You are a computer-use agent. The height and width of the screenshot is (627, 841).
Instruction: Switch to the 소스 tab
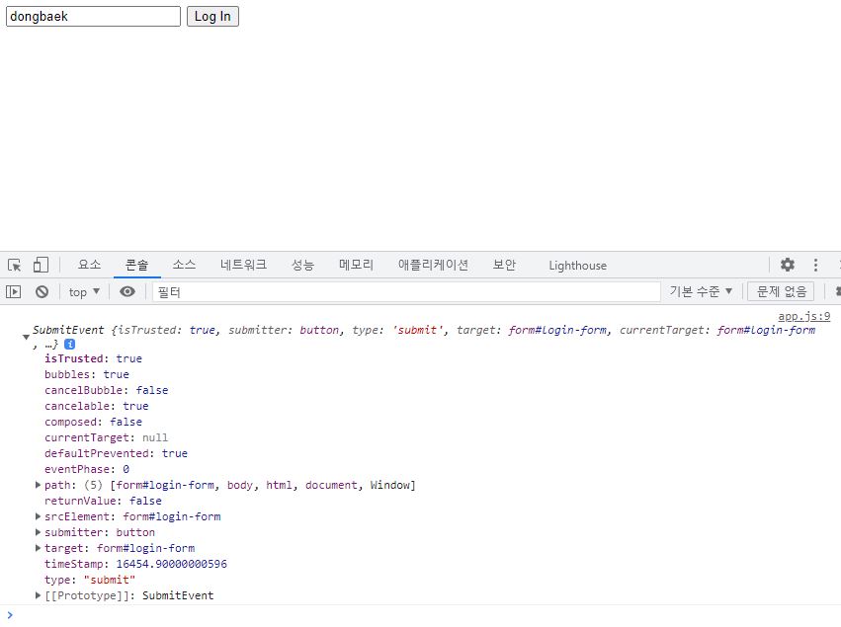point(184,265)
